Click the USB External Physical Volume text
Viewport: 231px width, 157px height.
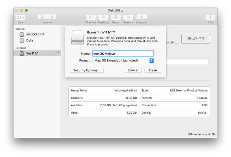(189, 90)
